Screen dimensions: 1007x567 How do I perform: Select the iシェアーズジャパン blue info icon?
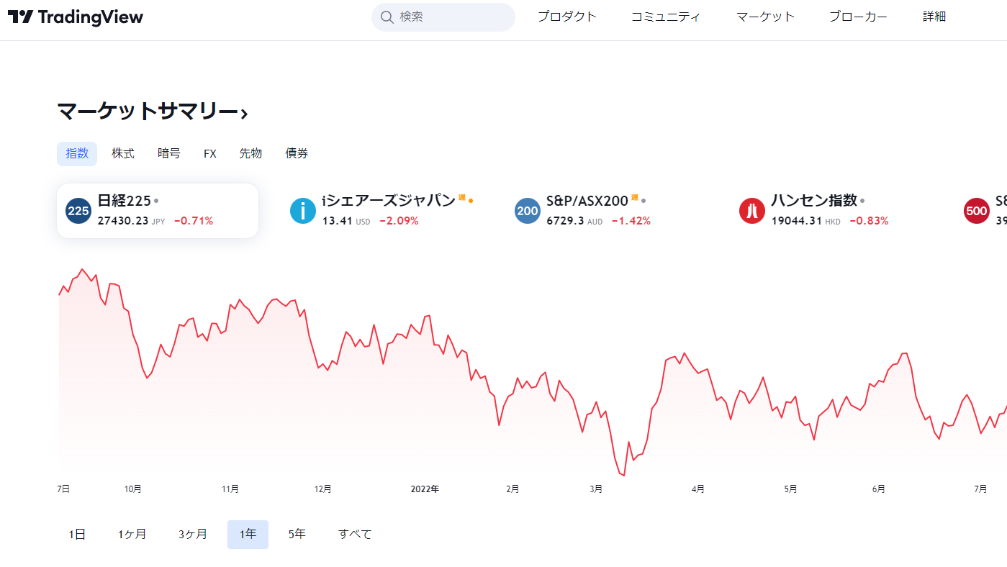(x=302, y=210)
